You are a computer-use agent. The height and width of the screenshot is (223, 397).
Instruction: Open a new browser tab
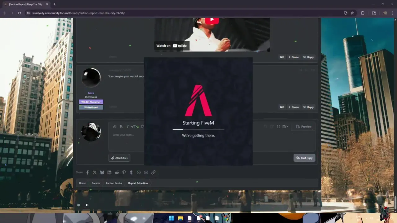54,4
